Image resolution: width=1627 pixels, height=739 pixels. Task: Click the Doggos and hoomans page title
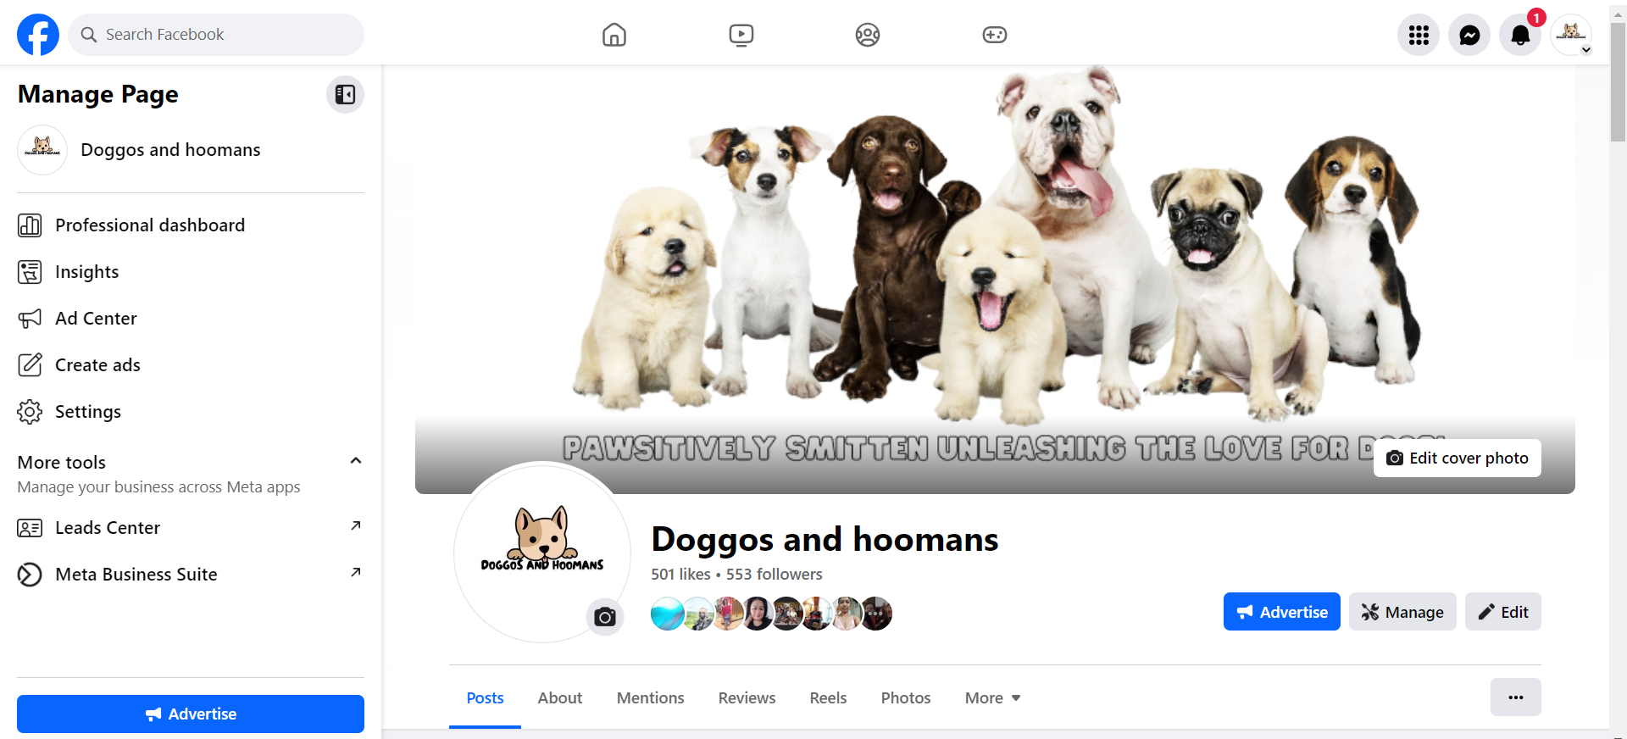pyautogui.click(x=825, y=540)
